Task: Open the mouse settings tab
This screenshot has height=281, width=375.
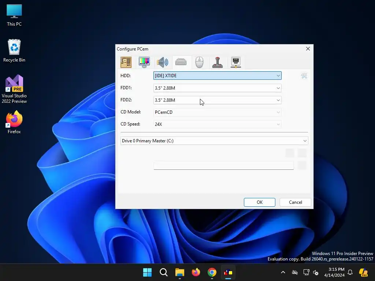Action: tap(199, 62)
